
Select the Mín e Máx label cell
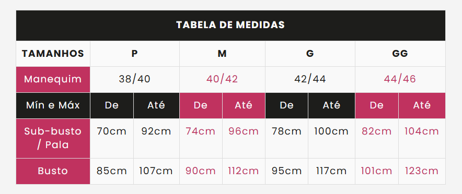click(53, 105)
